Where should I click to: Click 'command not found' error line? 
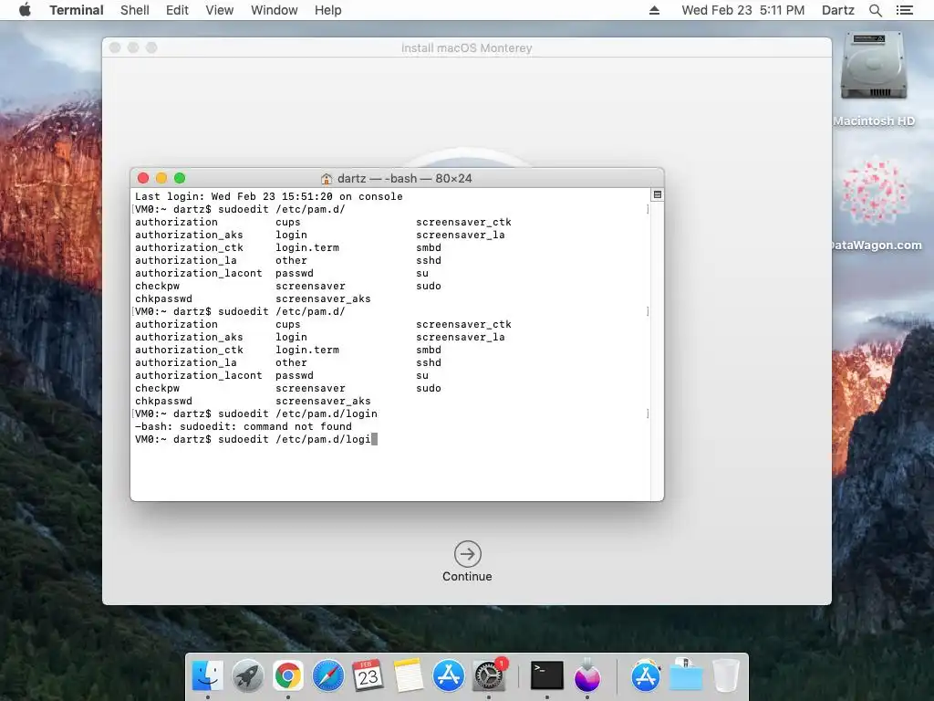[243, 426]
